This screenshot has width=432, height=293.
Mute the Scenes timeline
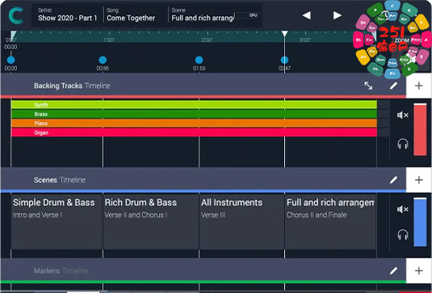pos(402,210)
